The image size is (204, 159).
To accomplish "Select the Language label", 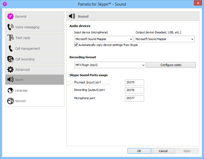I will [x=21, y=90].
